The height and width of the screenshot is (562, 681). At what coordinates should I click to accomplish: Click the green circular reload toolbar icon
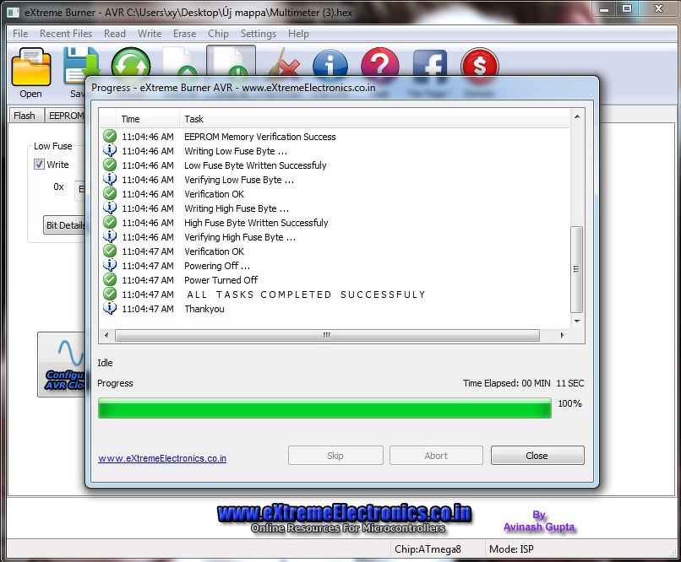point(130,63)
